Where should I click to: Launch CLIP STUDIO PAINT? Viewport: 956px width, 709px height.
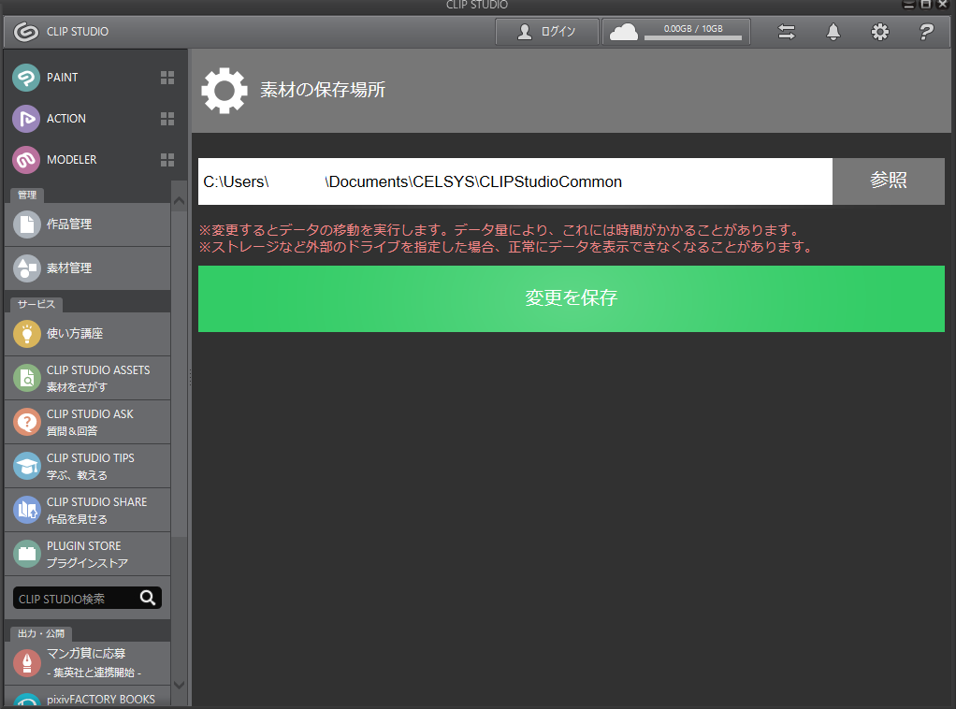pos(62,78)
